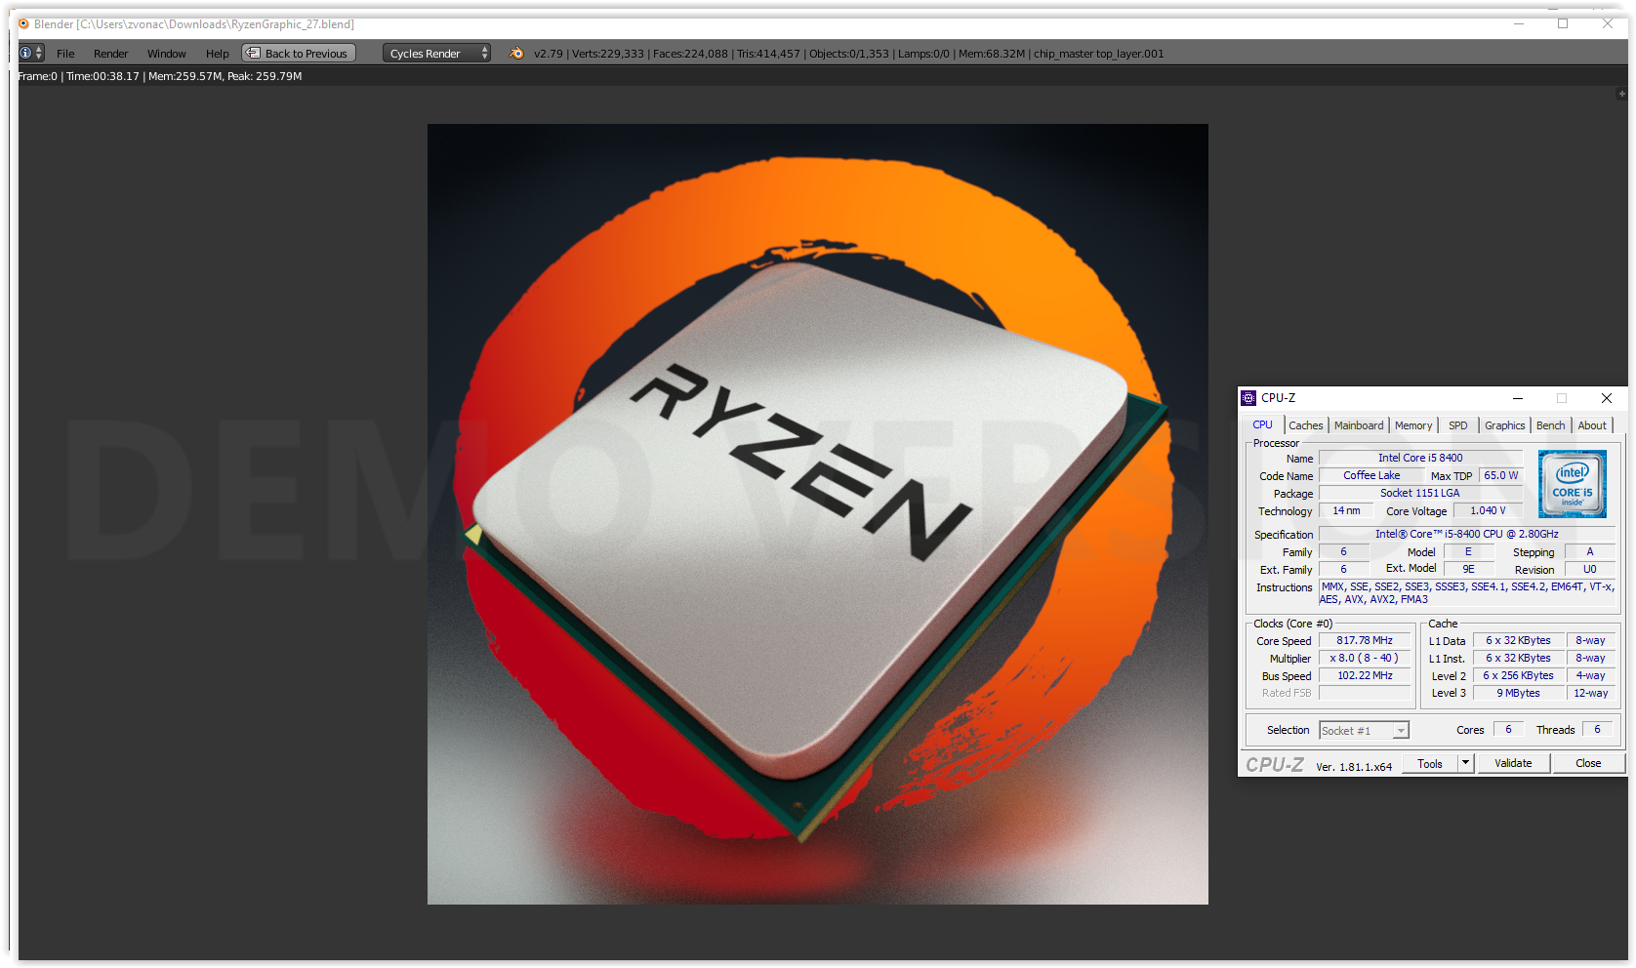Open the Socket #1 selection combo box
The width and height of the screenshot is (1636, 968).
(1364, 731)
